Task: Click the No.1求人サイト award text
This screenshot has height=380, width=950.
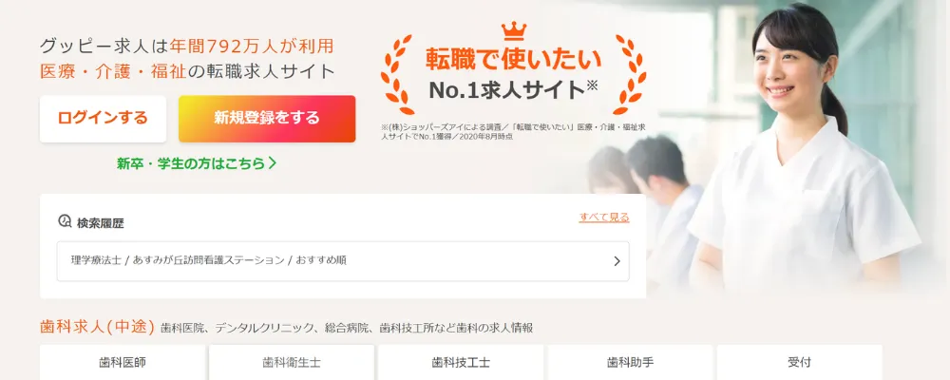Action: pyautogui.click(x=513, y=89)
